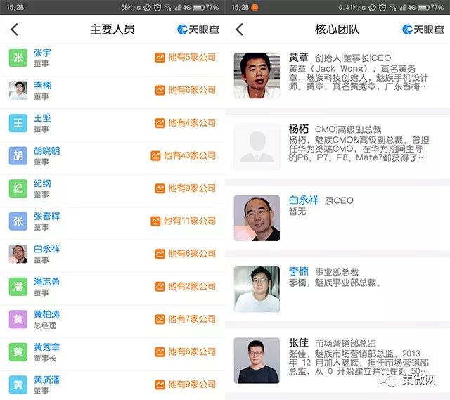Screen dimensions: 450x400
Task: Open 张春晖 avatar badge
Action: [18, 221]
